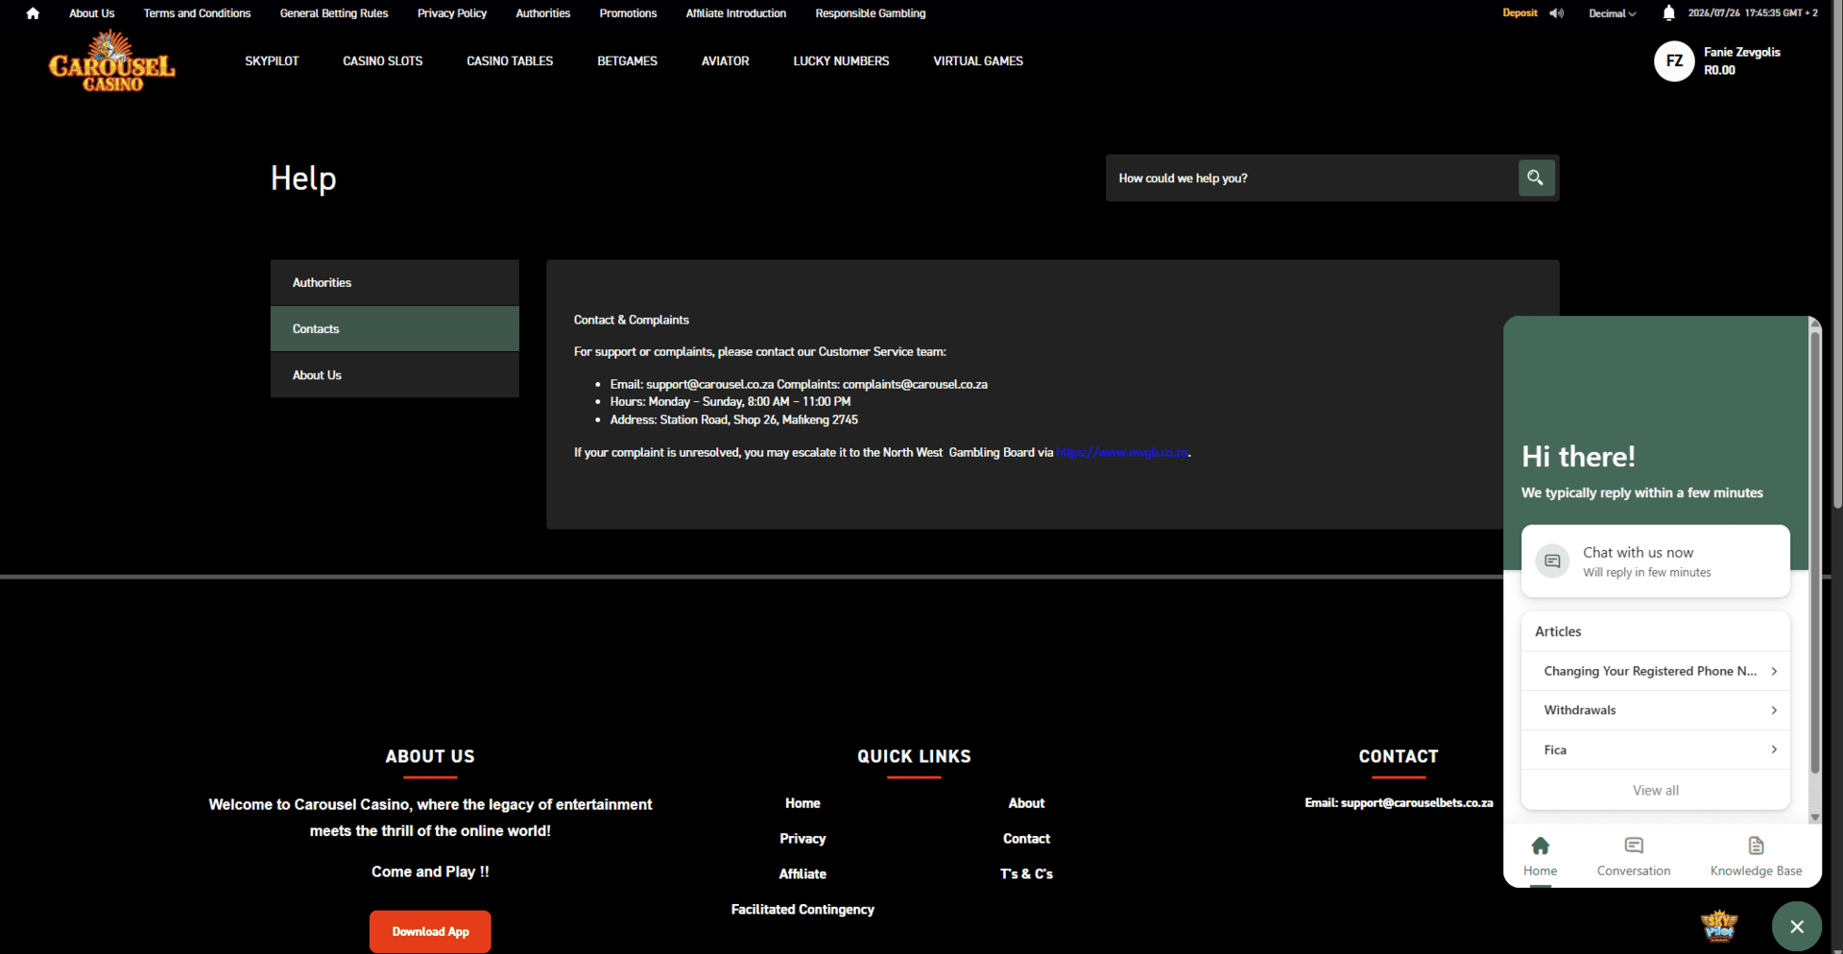The height and width of the screenshot is (954, 1843).
Task: Click footer Privacy quick link
Action: point(802,839)
